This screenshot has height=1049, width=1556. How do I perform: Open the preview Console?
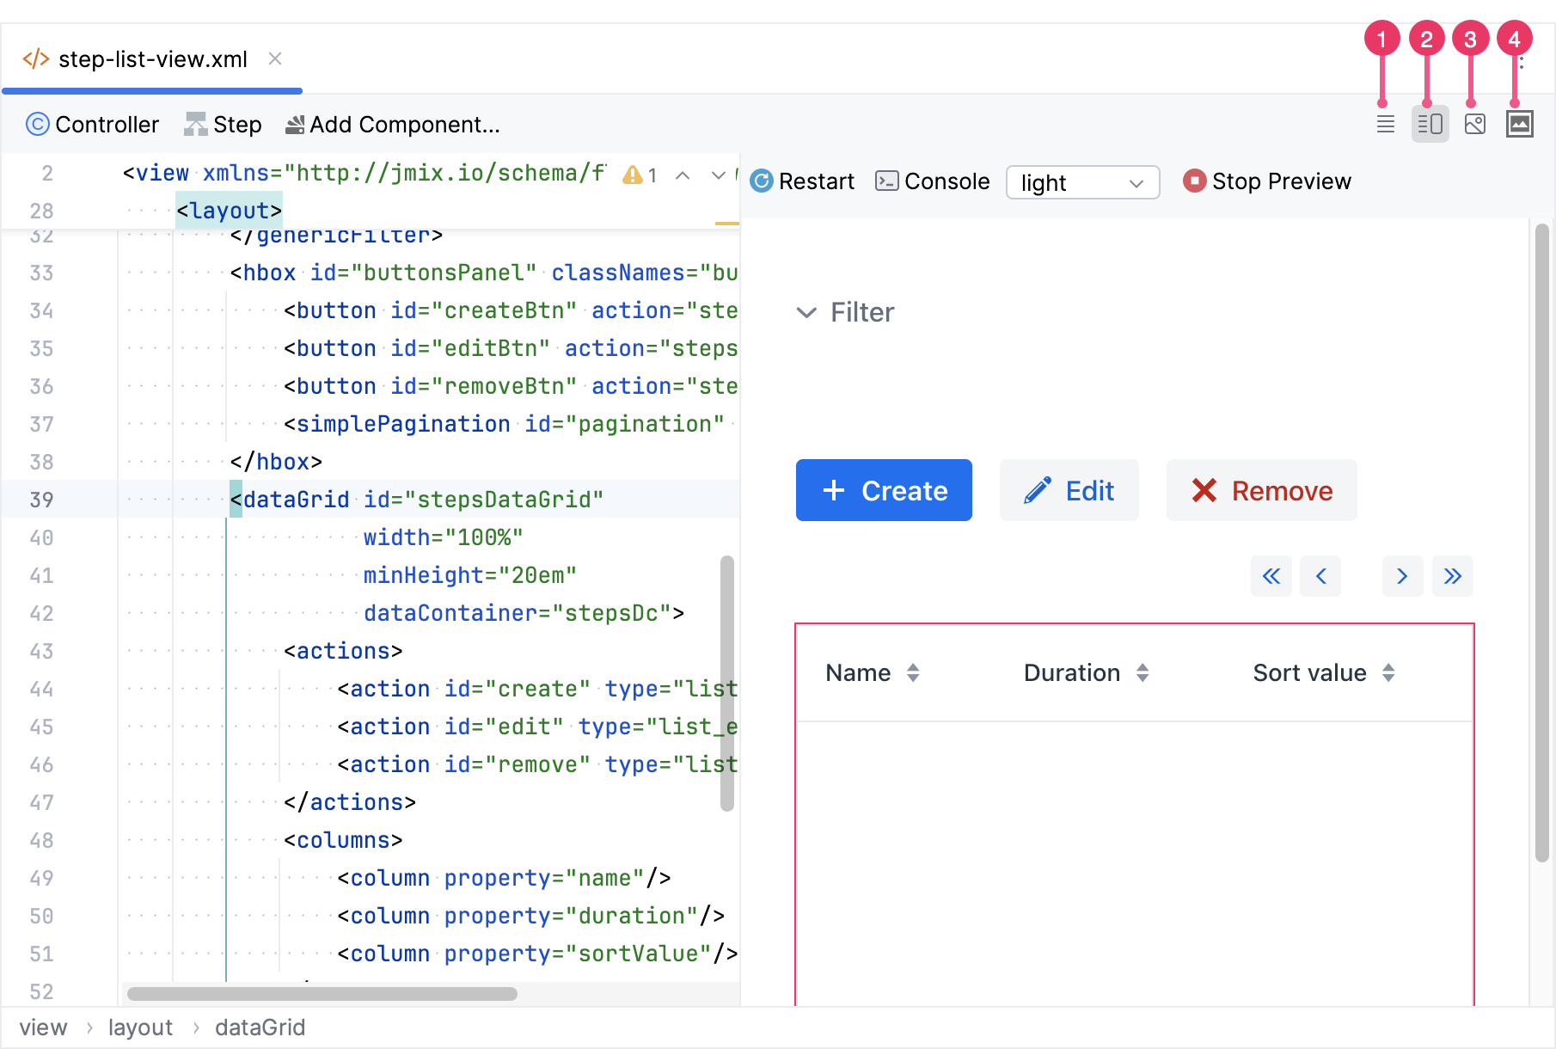pos(933,181)
